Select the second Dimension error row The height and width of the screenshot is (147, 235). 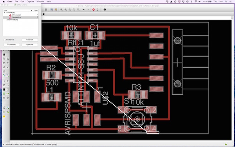coord(20,17)
